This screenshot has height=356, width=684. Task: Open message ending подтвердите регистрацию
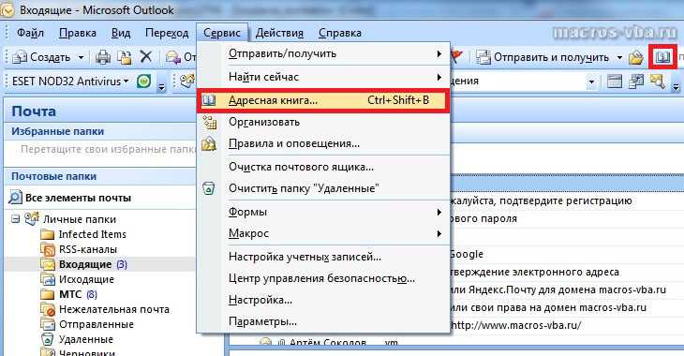pos(541,200)
